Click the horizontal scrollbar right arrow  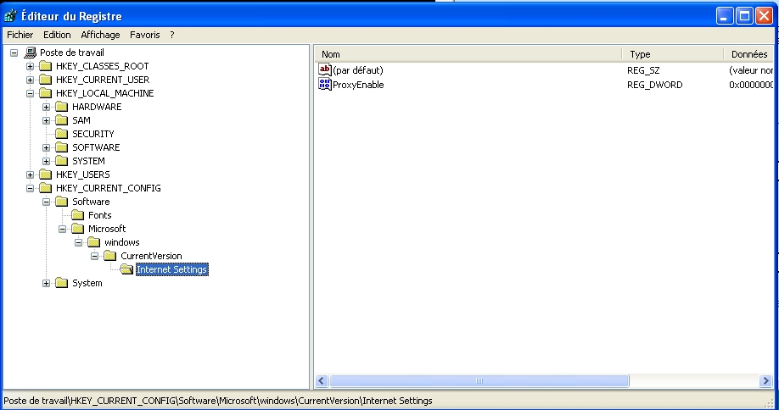pos(765,380)
